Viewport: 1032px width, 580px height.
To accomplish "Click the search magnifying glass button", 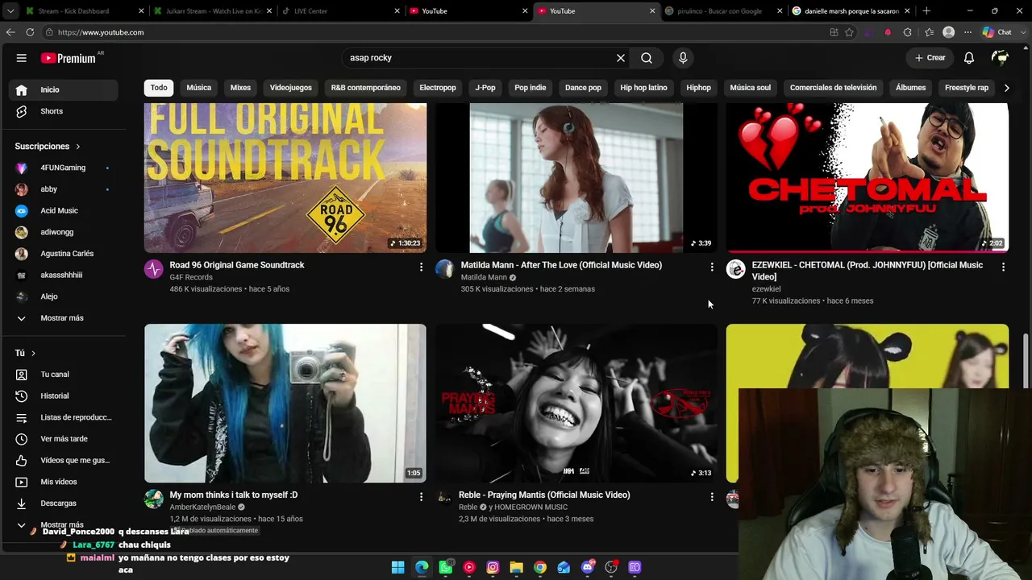I will 647,58.
